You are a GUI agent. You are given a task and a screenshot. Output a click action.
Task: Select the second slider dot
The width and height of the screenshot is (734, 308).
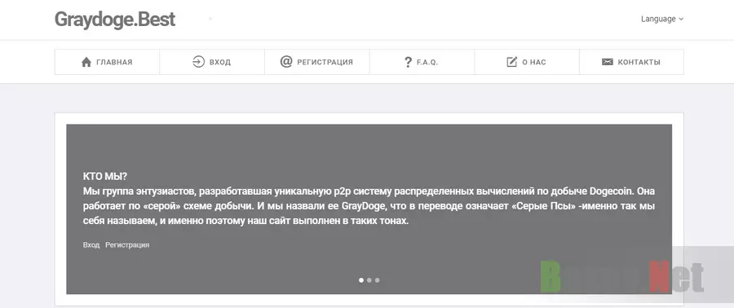click(x=369, y=280)
